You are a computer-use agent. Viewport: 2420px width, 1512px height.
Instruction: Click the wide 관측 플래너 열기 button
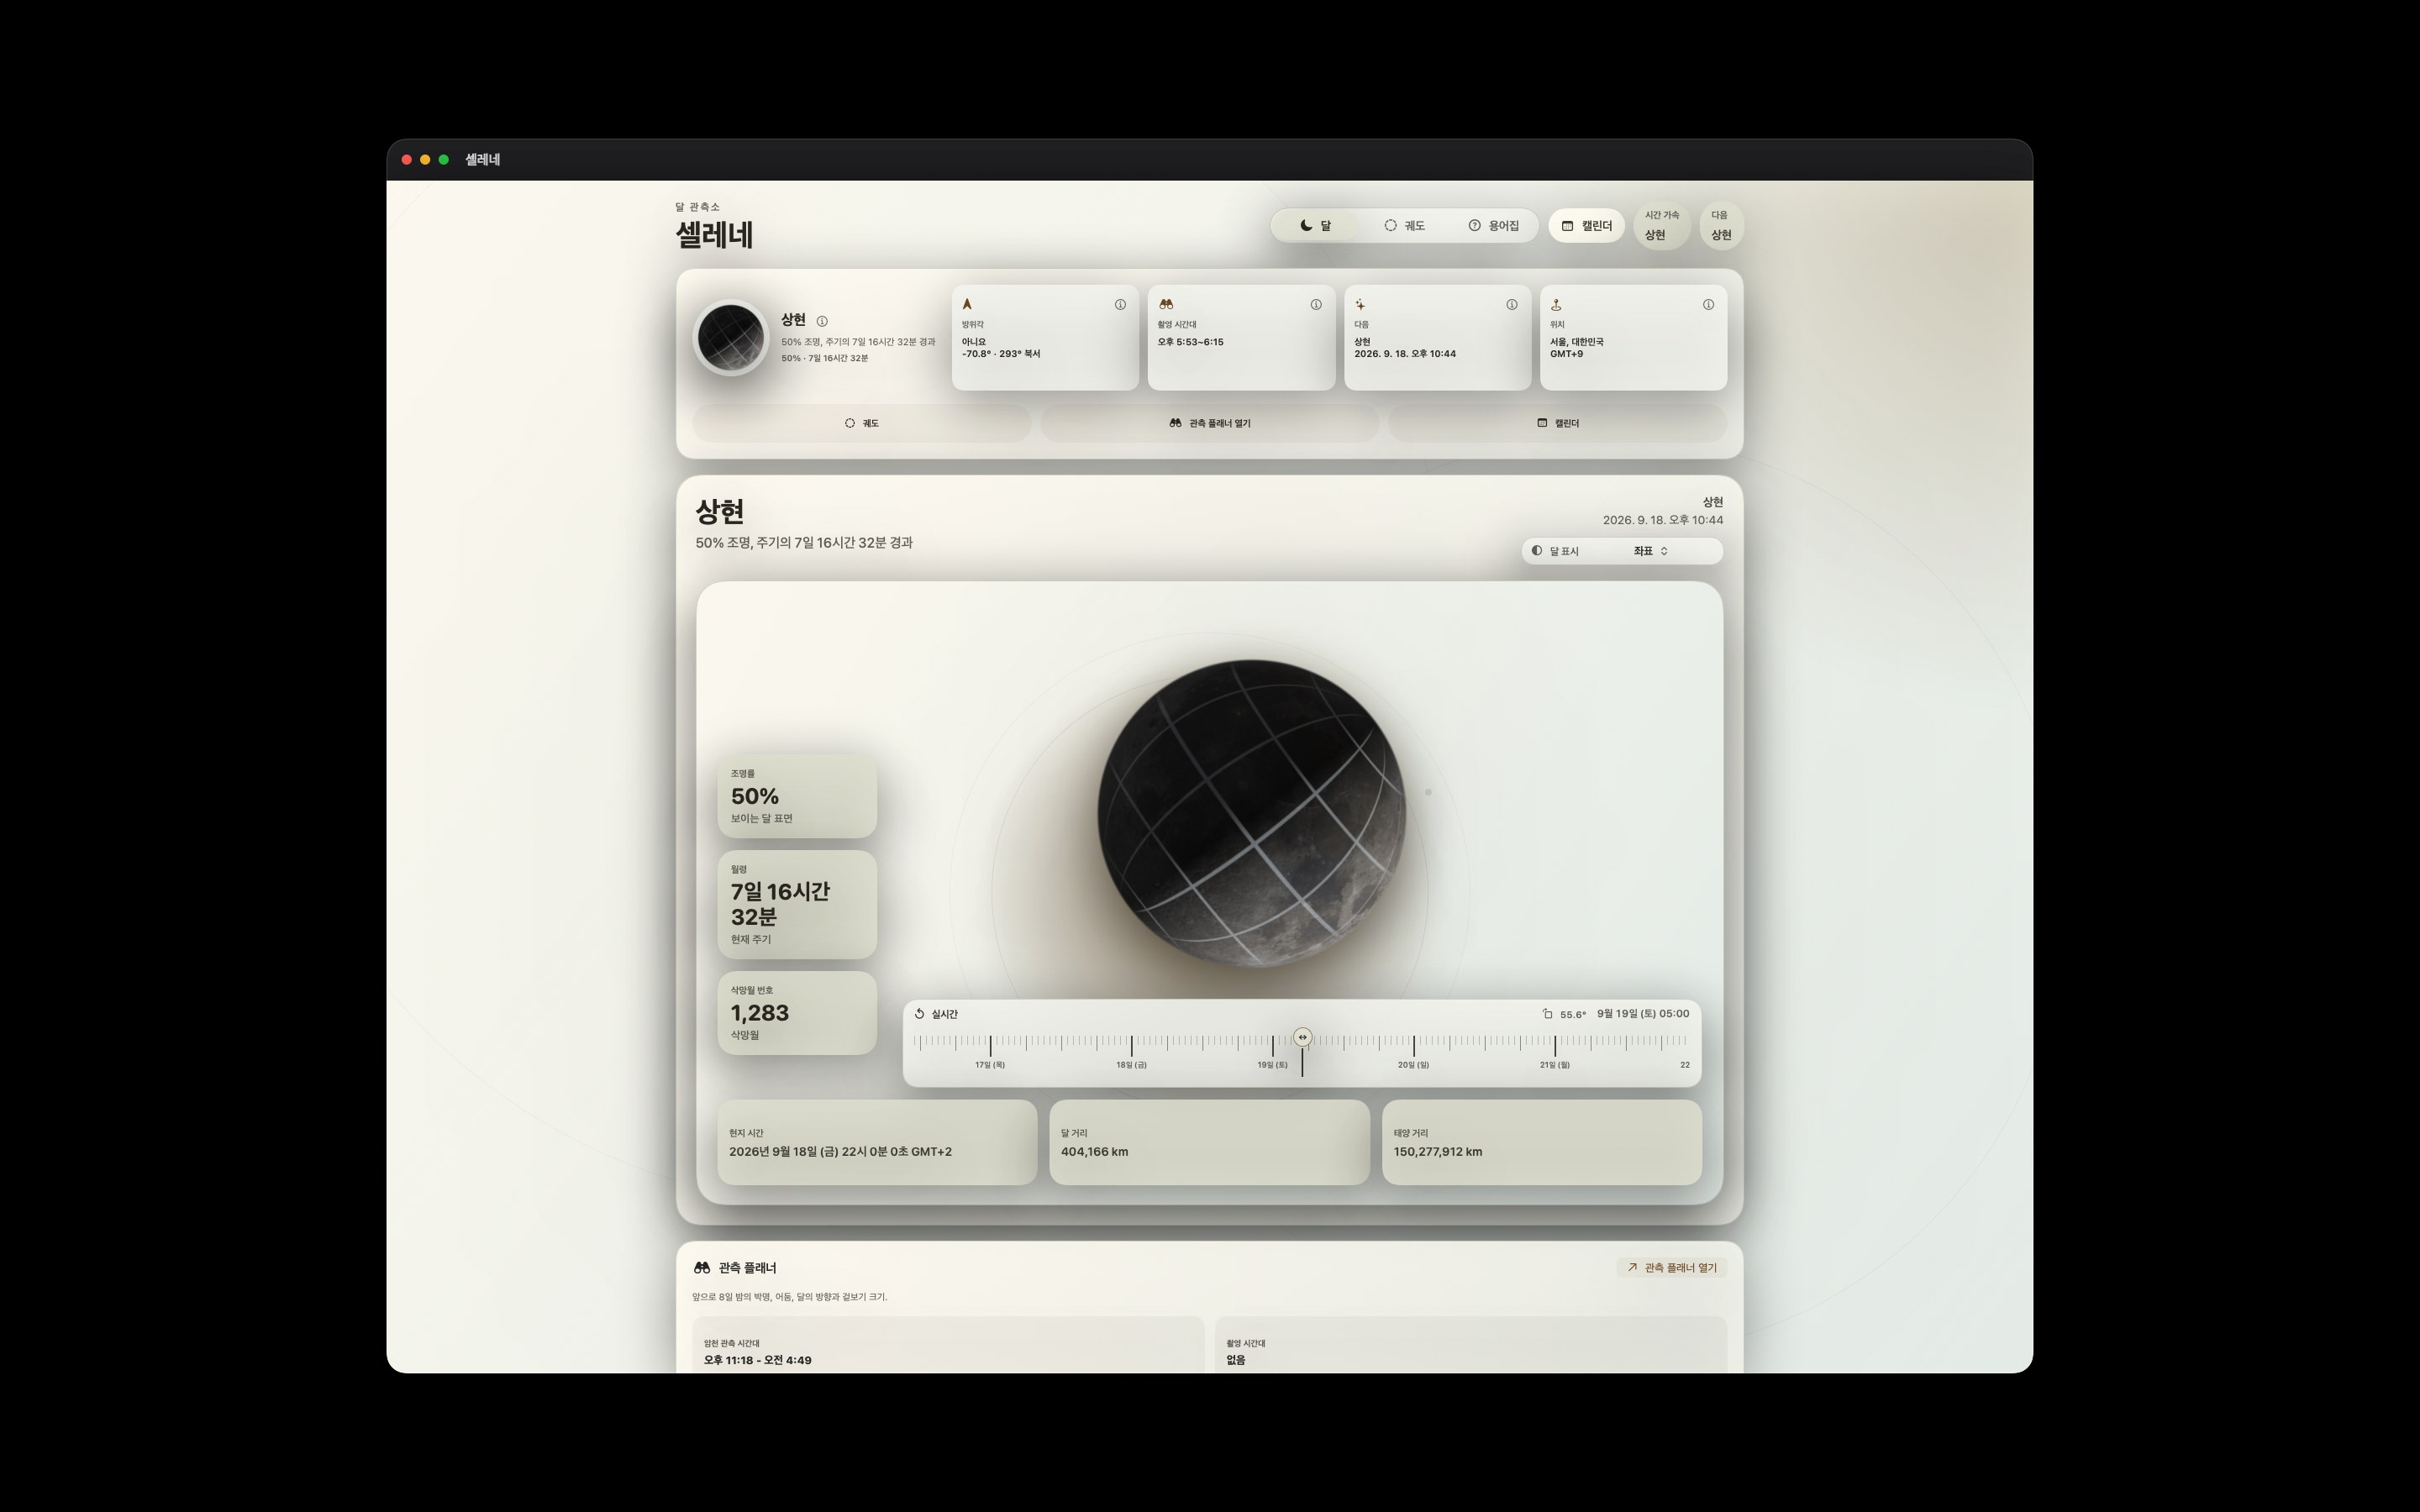click(1209, 424)
